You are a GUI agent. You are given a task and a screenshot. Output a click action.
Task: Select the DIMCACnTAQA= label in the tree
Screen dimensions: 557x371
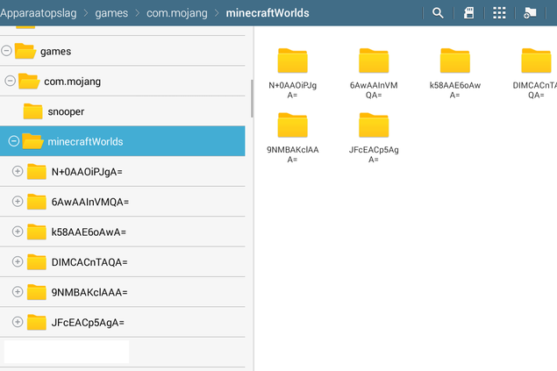tap(89, 262)
